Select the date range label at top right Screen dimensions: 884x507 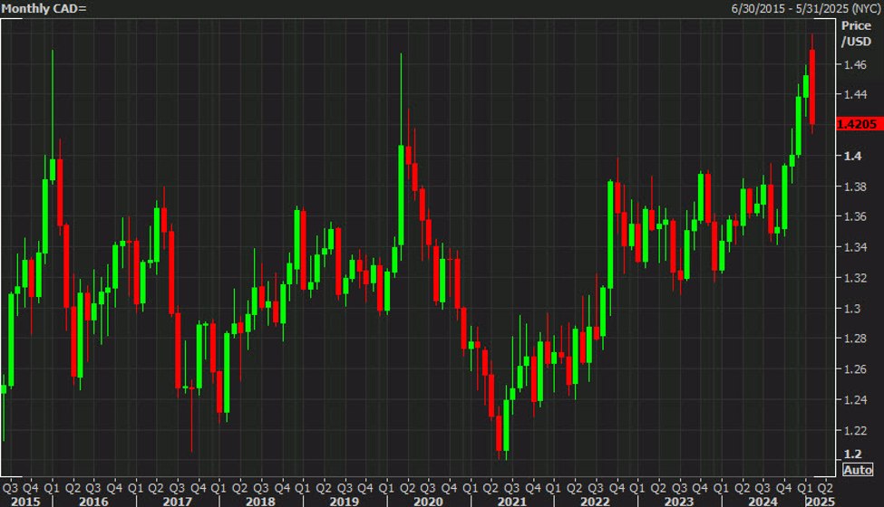[x=805, y=8]
